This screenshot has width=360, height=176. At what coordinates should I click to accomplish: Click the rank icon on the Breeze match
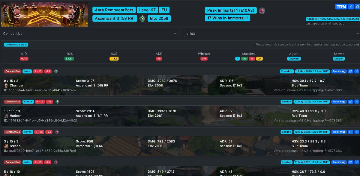pos(57,102)
